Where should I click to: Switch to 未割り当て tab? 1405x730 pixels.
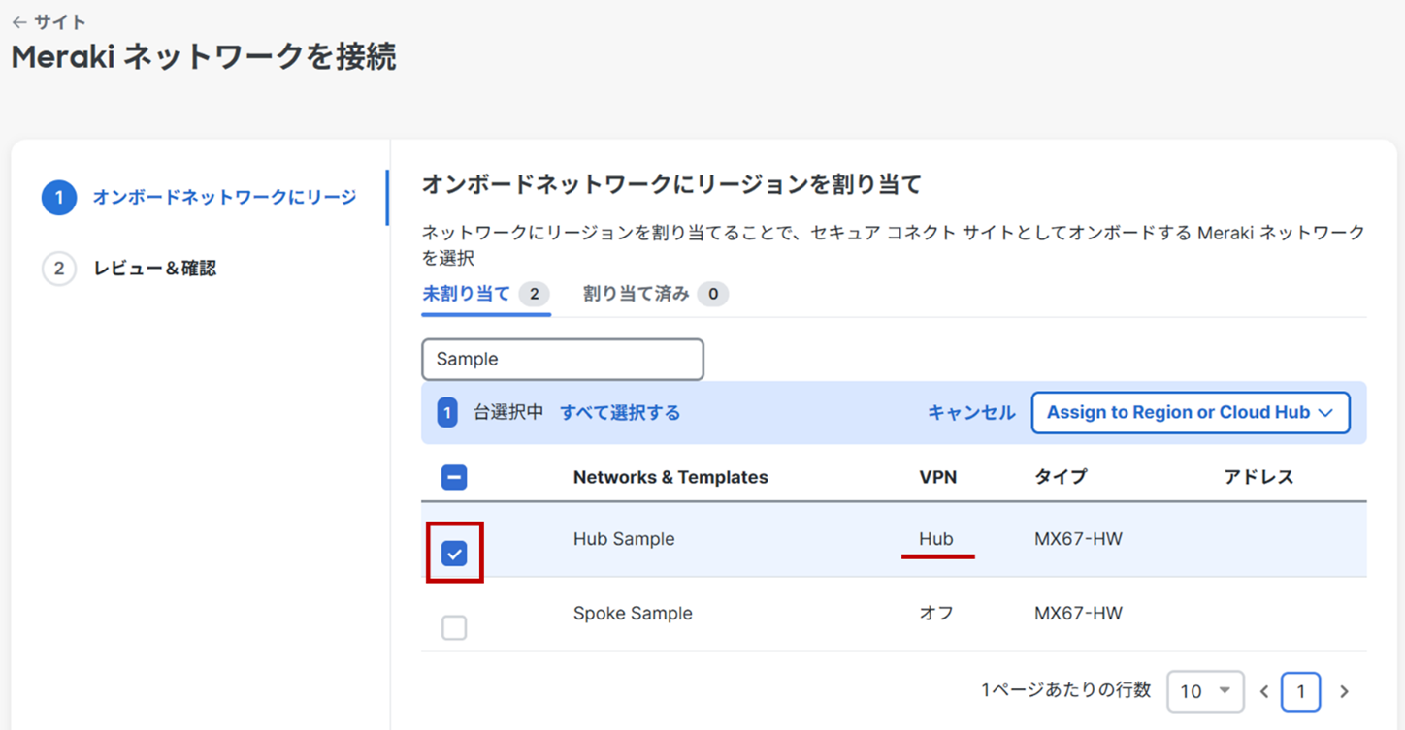(467, 294)
